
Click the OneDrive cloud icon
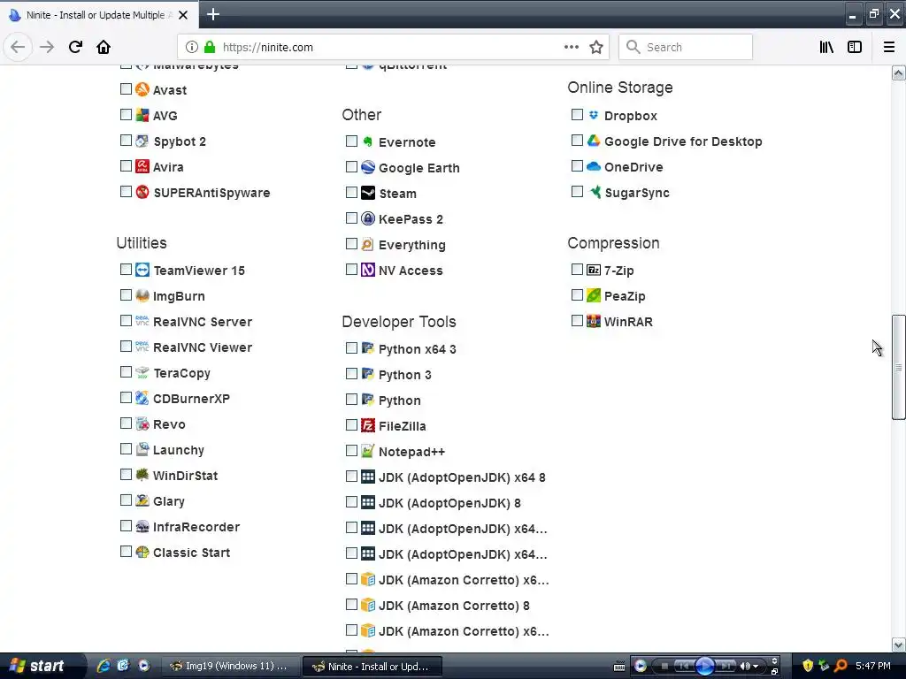click(594, 166)
